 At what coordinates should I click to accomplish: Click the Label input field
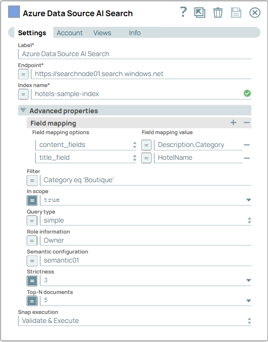134,54
